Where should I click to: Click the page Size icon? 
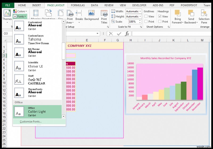coord(60,13)
